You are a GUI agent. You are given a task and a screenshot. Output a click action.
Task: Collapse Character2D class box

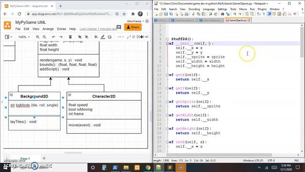[x=70, y=95]
